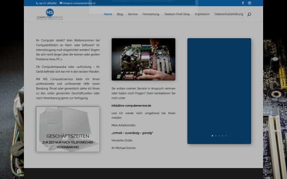This screenshot has width=287, height=179.
Task: Click the 'Ihr Michael Schnös' signature text
Action: [x=123, y=148]
